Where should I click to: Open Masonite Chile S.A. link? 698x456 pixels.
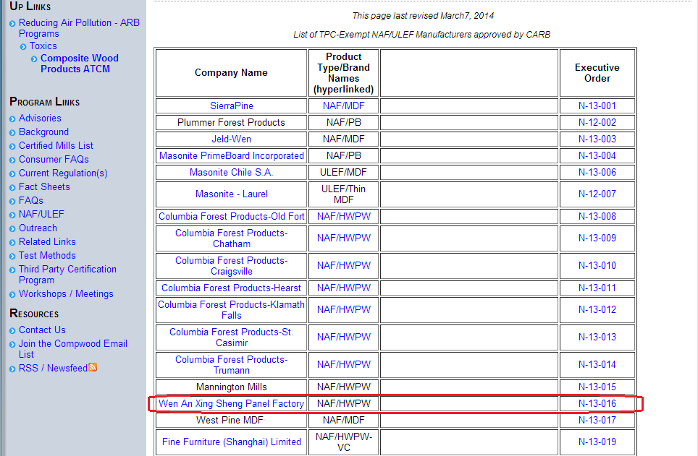[x=232, y=173]
